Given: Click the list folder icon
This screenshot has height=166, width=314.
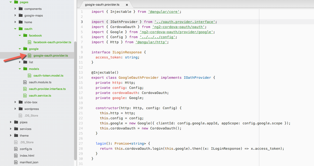Looking at the screenshot, I should pyautogui.click(x=25, y=62).
